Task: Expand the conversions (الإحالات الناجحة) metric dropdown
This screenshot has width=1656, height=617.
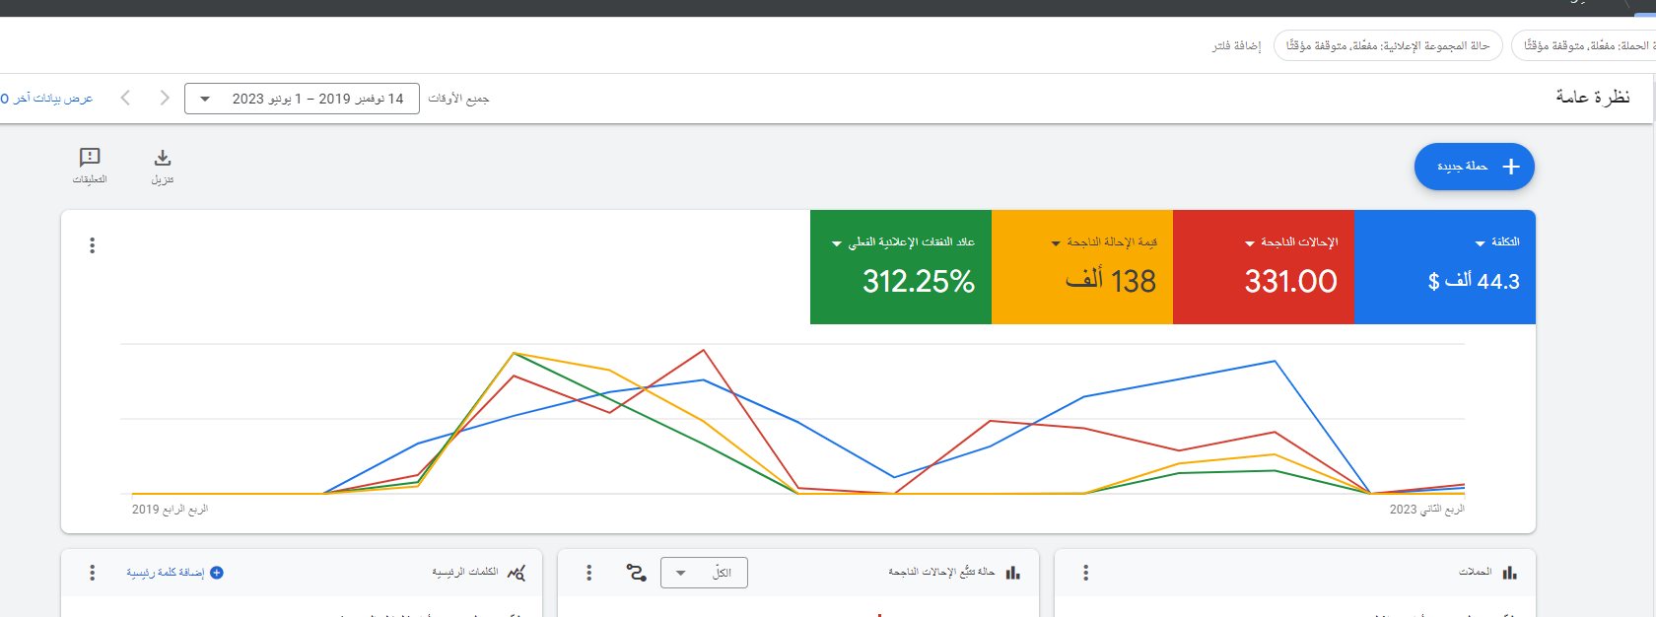Action: tap(1250, 243)
